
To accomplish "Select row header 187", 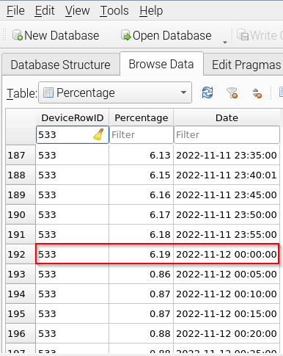I will pos(21,155).
